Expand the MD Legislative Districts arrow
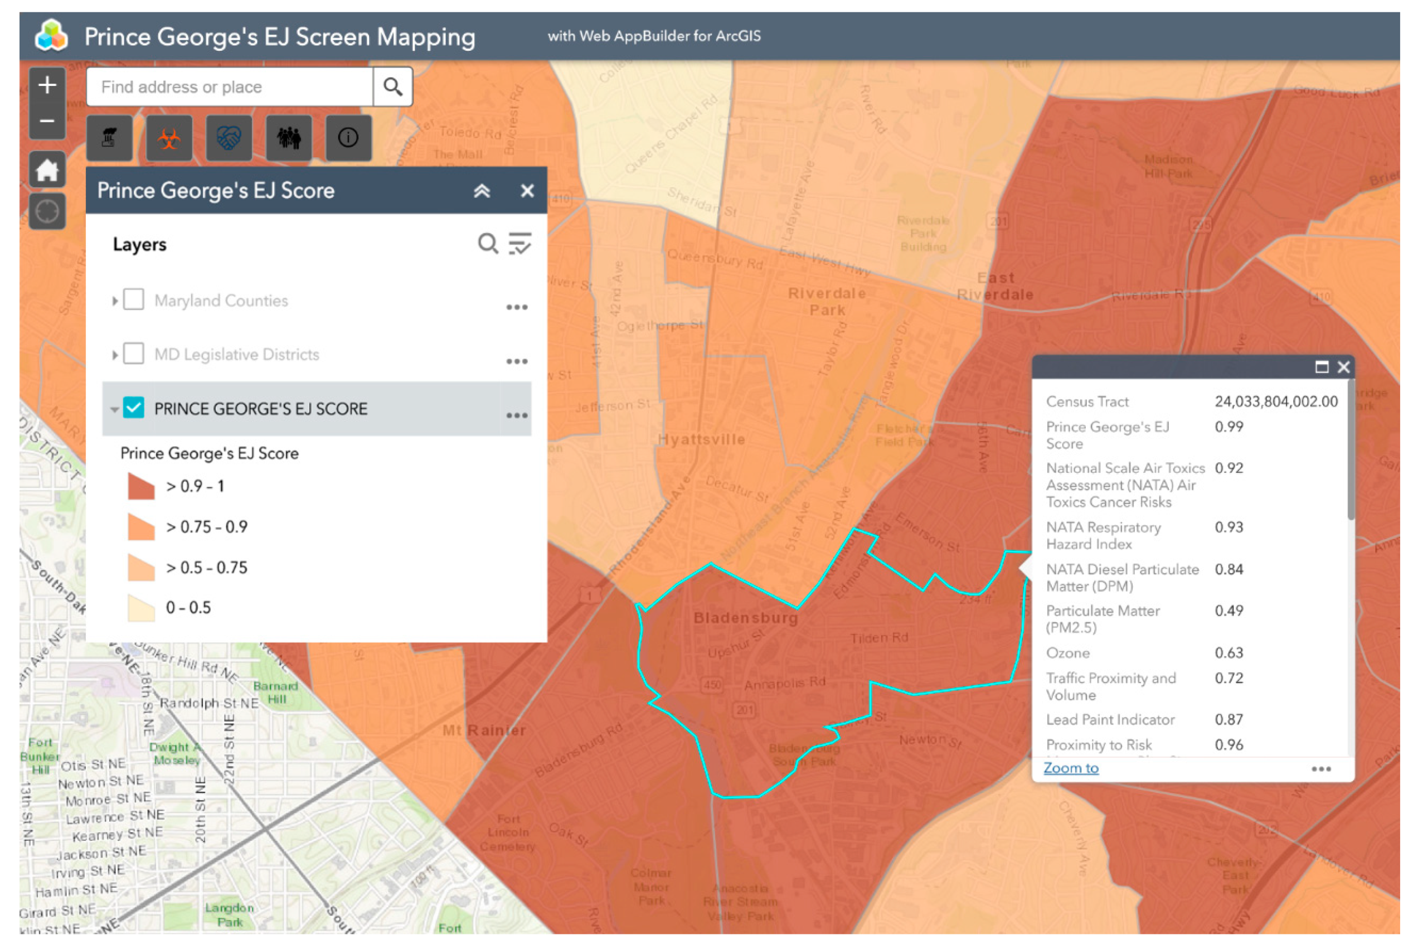The image size is (1413, 949). coord(114,355)
